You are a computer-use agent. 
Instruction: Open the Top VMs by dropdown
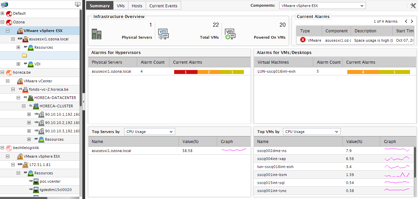coord(312,132)
